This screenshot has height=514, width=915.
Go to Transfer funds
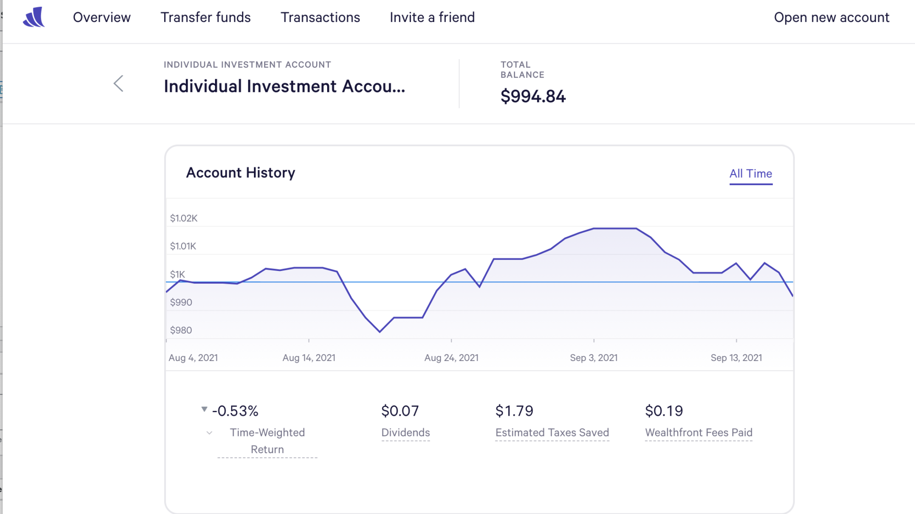(x=205, y=17)
